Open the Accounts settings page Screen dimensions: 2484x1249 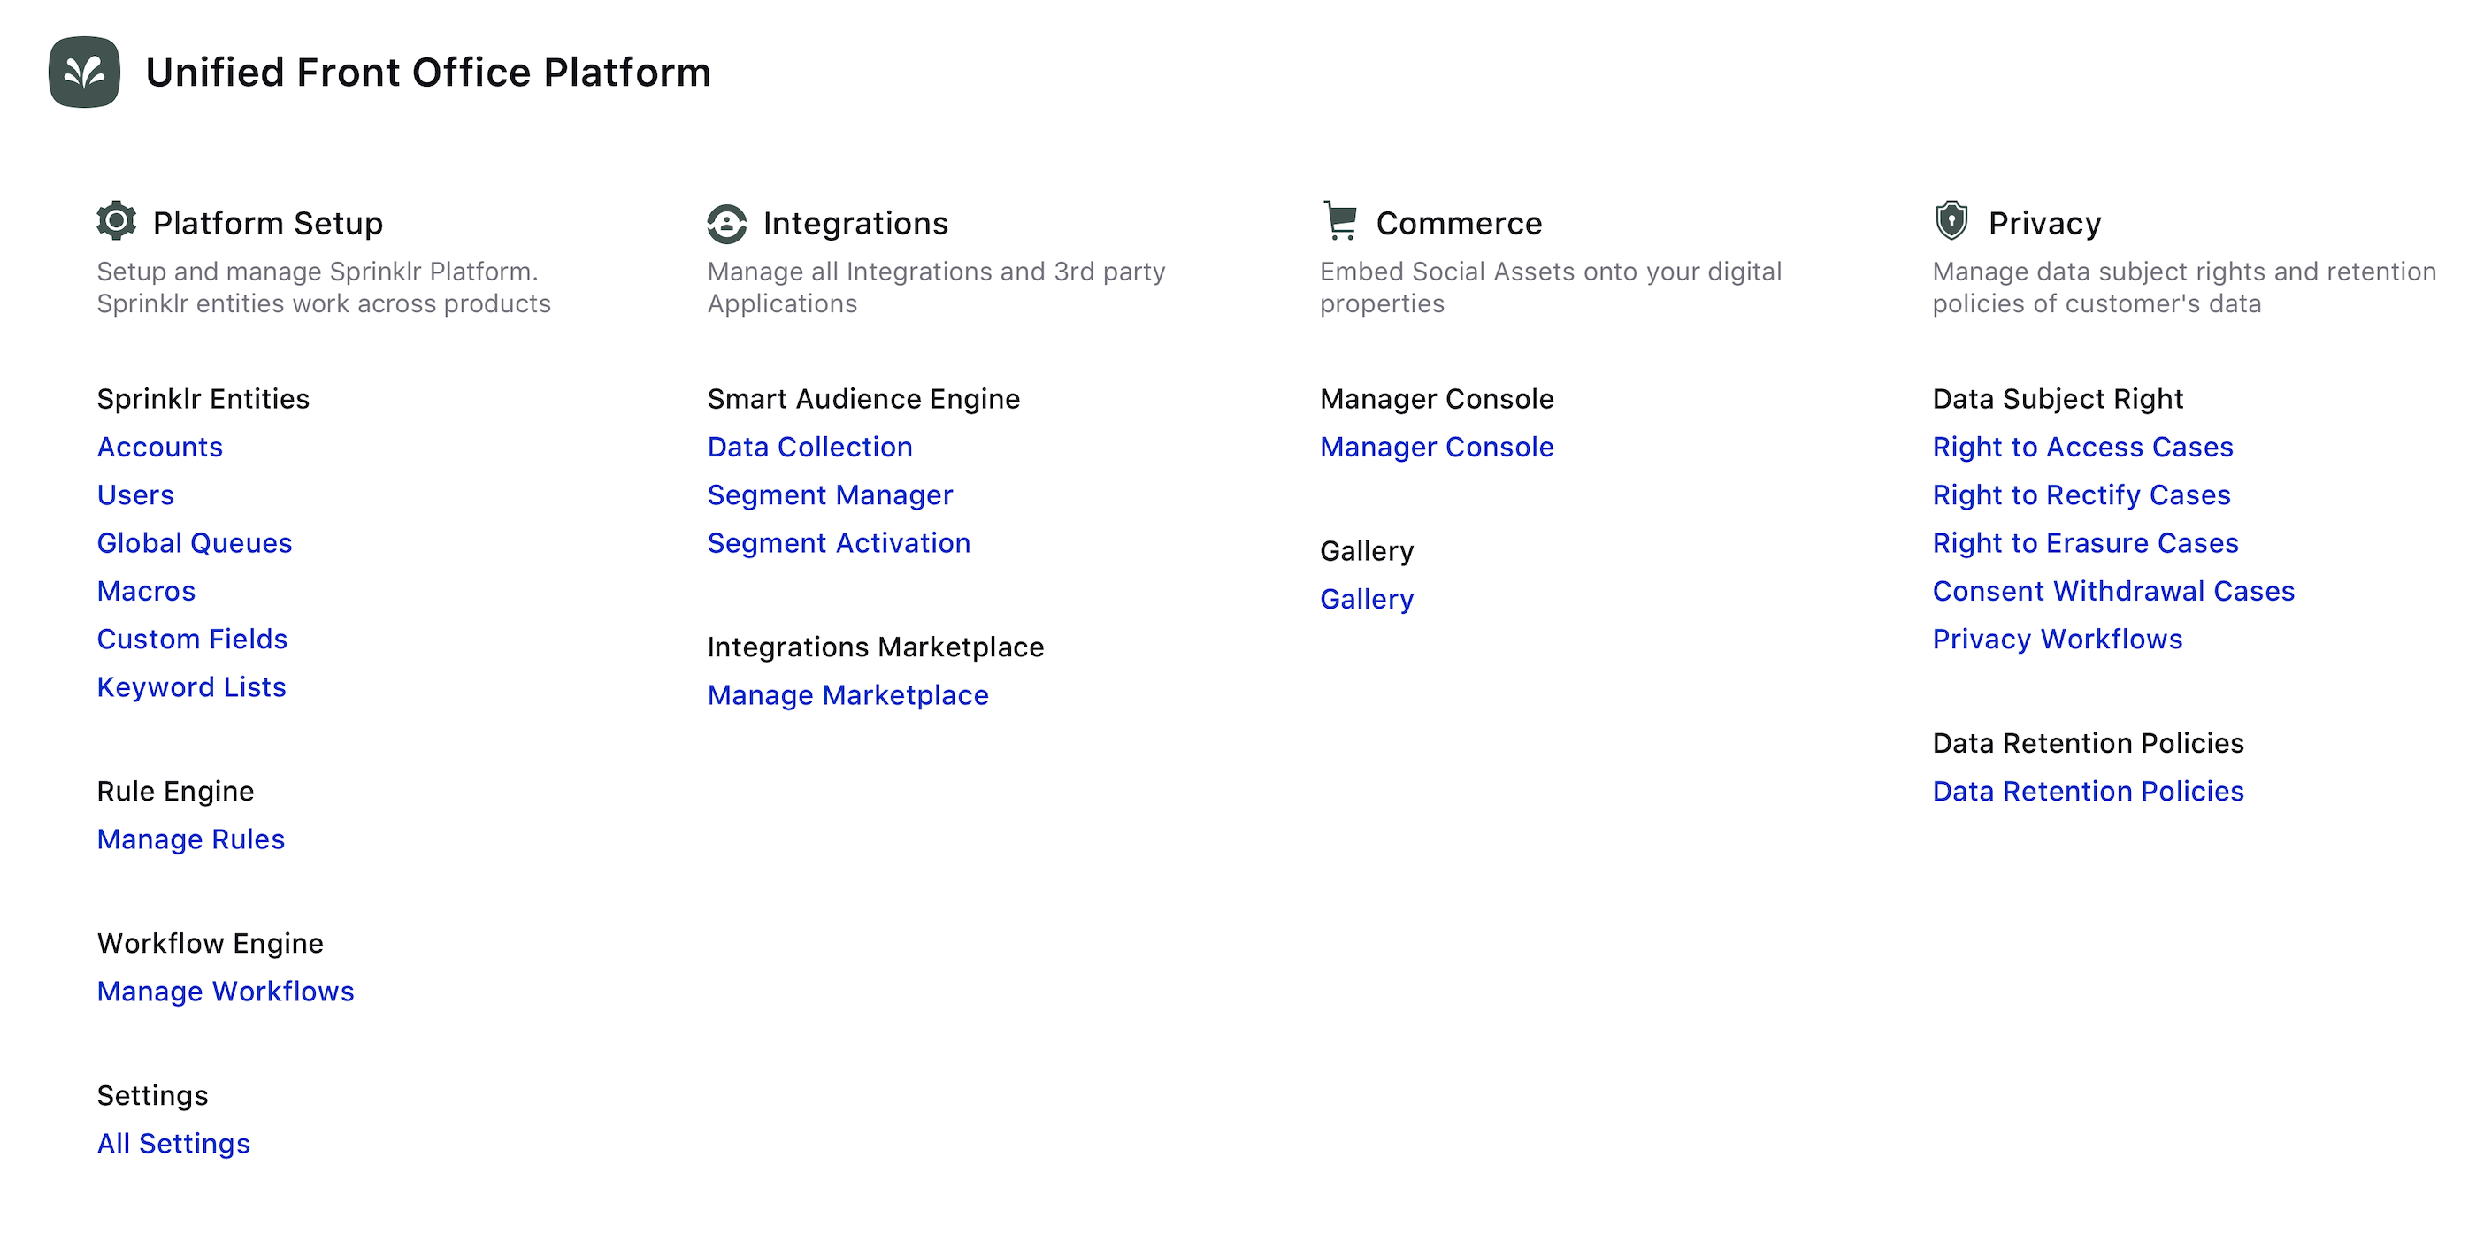pos(159,447)
